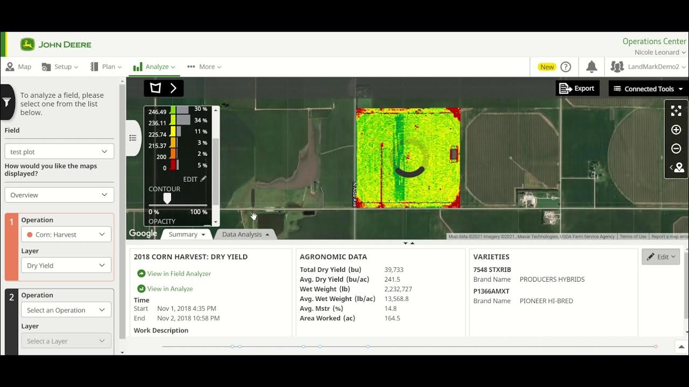689x387 pixels.
Task: Click the yield map overlay on field
Action: [408, 157]
